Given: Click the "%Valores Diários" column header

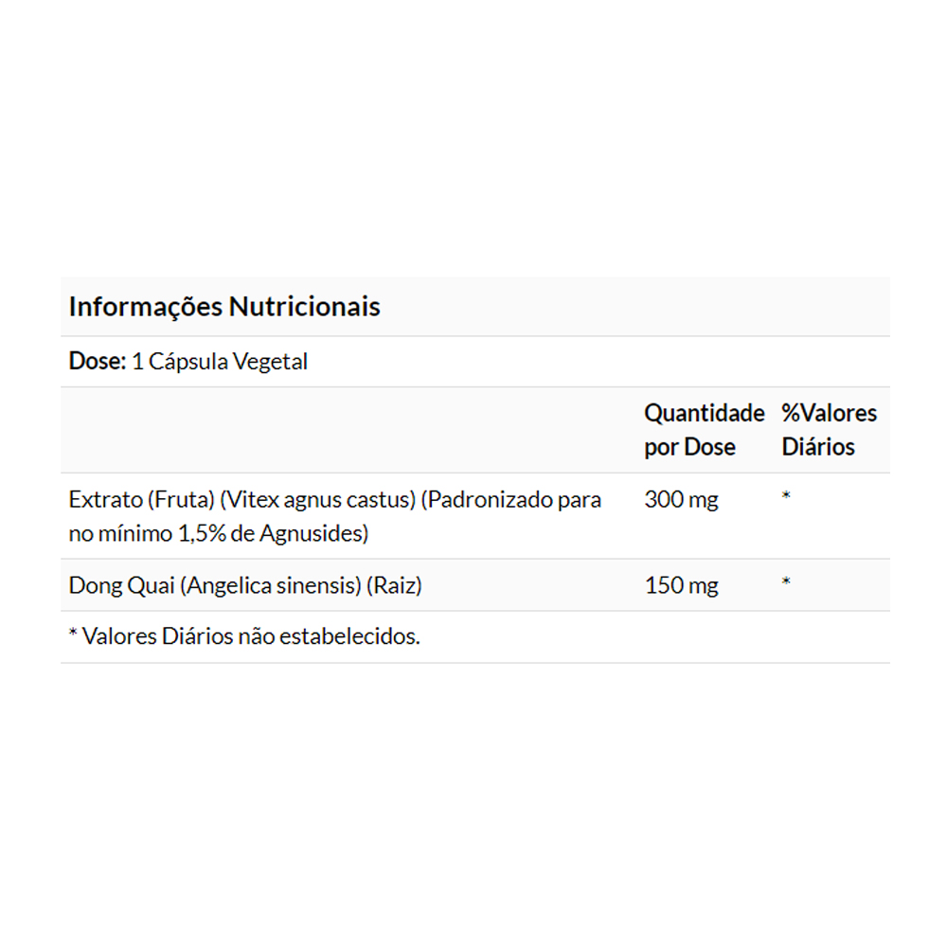Looking at the screenshot, I should [829, 430].
